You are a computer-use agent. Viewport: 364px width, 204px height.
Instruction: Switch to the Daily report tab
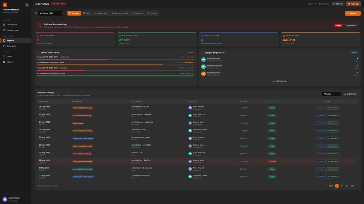[x=87, y=13]
